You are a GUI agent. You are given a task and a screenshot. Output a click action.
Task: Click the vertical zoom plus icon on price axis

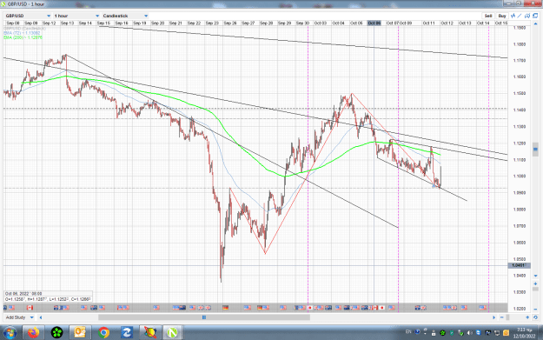535,283
